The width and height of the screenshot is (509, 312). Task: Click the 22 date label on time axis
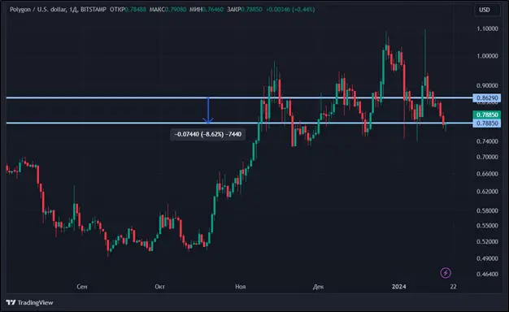pyautogui.click(x=453, y=287)
